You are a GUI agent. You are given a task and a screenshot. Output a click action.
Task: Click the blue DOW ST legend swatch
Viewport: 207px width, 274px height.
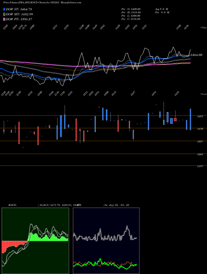(x=4, y=9)
